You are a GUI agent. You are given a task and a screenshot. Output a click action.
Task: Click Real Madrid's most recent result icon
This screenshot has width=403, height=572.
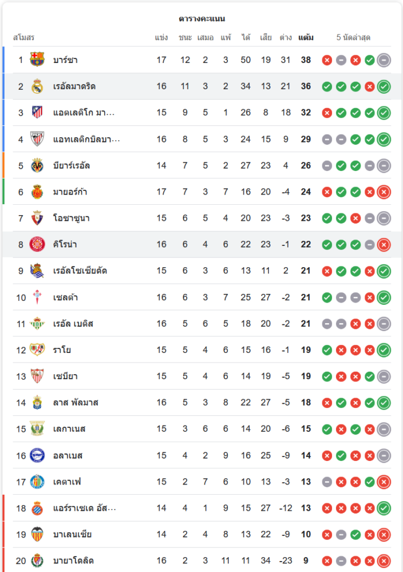point(384,86)
